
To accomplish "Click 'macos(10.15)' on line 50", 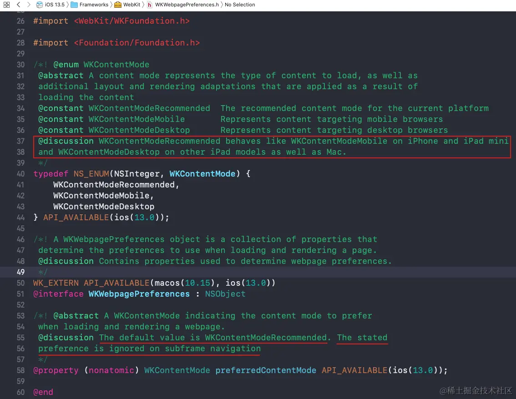I will point(185,283).
